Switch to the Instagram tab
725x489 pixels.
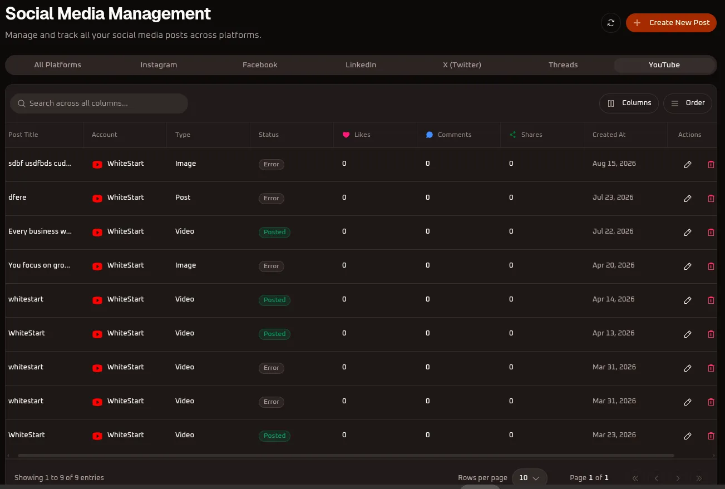pos(159,65)
